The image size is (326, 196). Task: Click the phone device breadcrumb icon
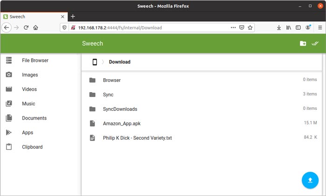click(x=95, y=62)
